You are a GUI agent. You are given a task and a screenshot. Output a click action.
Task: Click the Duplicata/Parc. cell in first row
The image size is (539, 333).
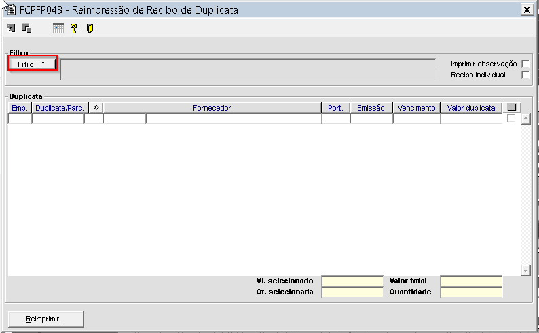click(x=58, y=119)
